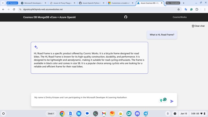Open the status tray showing 3:00
This screenshot has height=117, width=208.
point(198,114)
